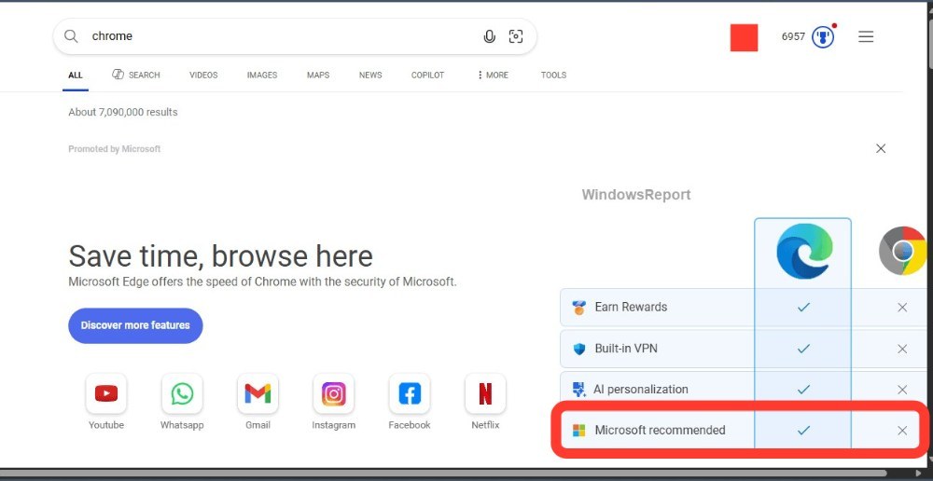Start voice search with microphone icon

(x=489, y=36)
